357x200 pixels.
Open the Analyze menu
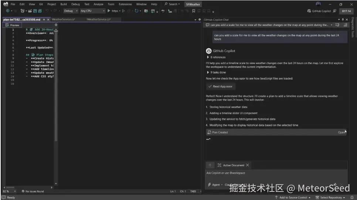point(98,4)
